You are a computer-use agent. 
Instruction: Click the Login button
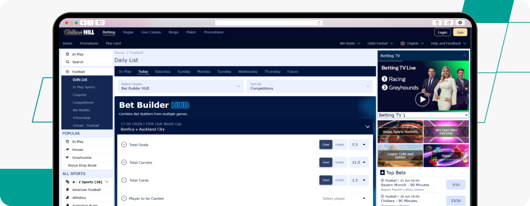tap(442, 32)
